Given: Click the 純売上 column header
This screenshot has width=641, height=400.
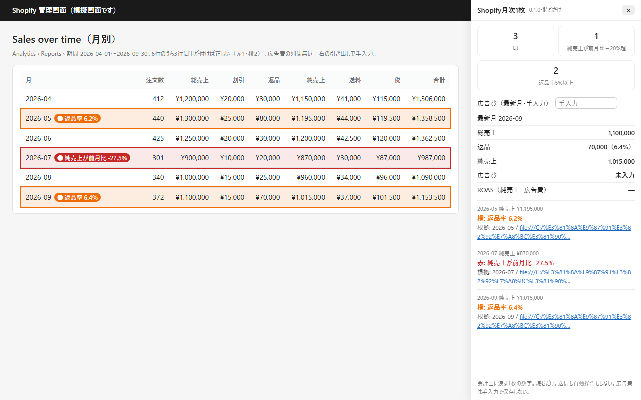Looking at the screenshot, I should point(315,80).
